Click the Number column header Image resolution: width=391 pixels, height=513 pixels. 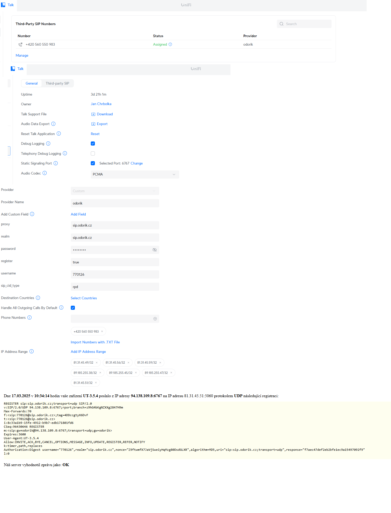coord(24,36)
